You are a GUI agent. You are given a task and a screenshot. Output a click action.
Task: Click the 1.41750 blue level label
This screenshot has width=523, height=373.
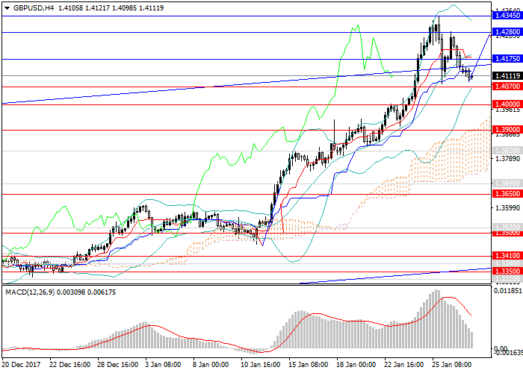(x=506, y=58)
